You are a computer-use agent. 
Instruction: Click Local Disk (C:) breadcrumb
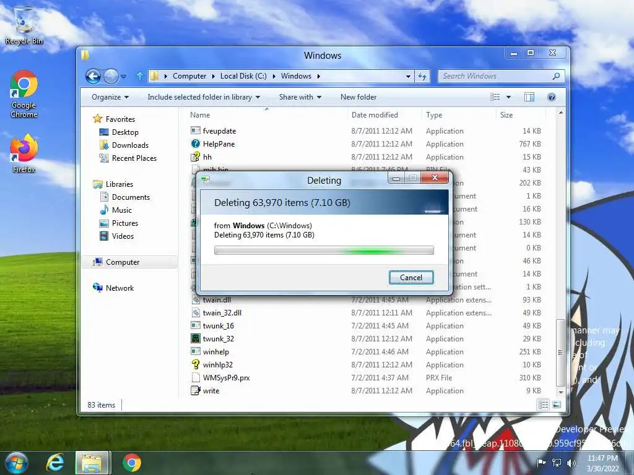243,76
